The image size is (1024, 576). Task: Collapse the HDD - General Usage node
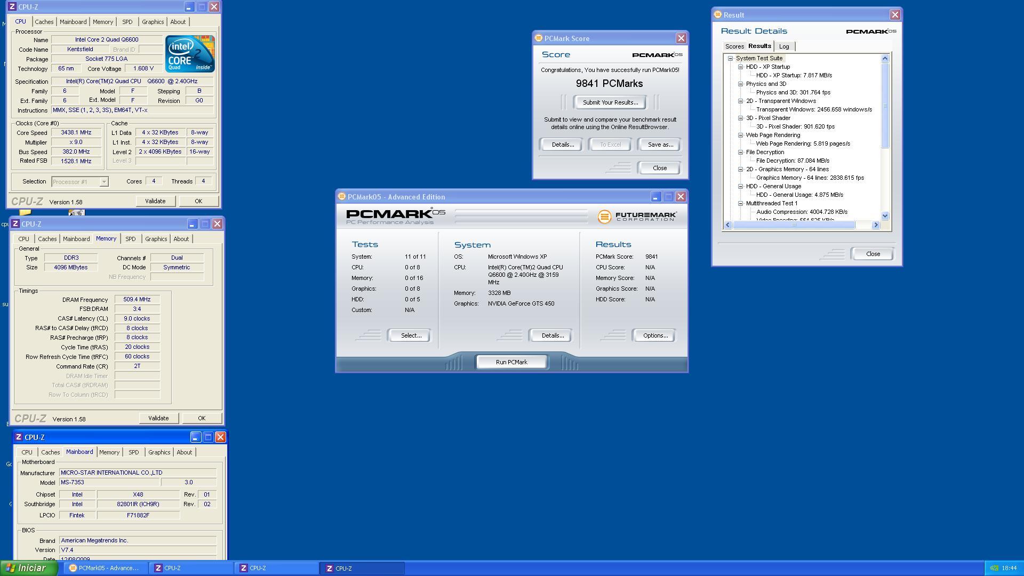pyautogui.click(x=740, y=187)
